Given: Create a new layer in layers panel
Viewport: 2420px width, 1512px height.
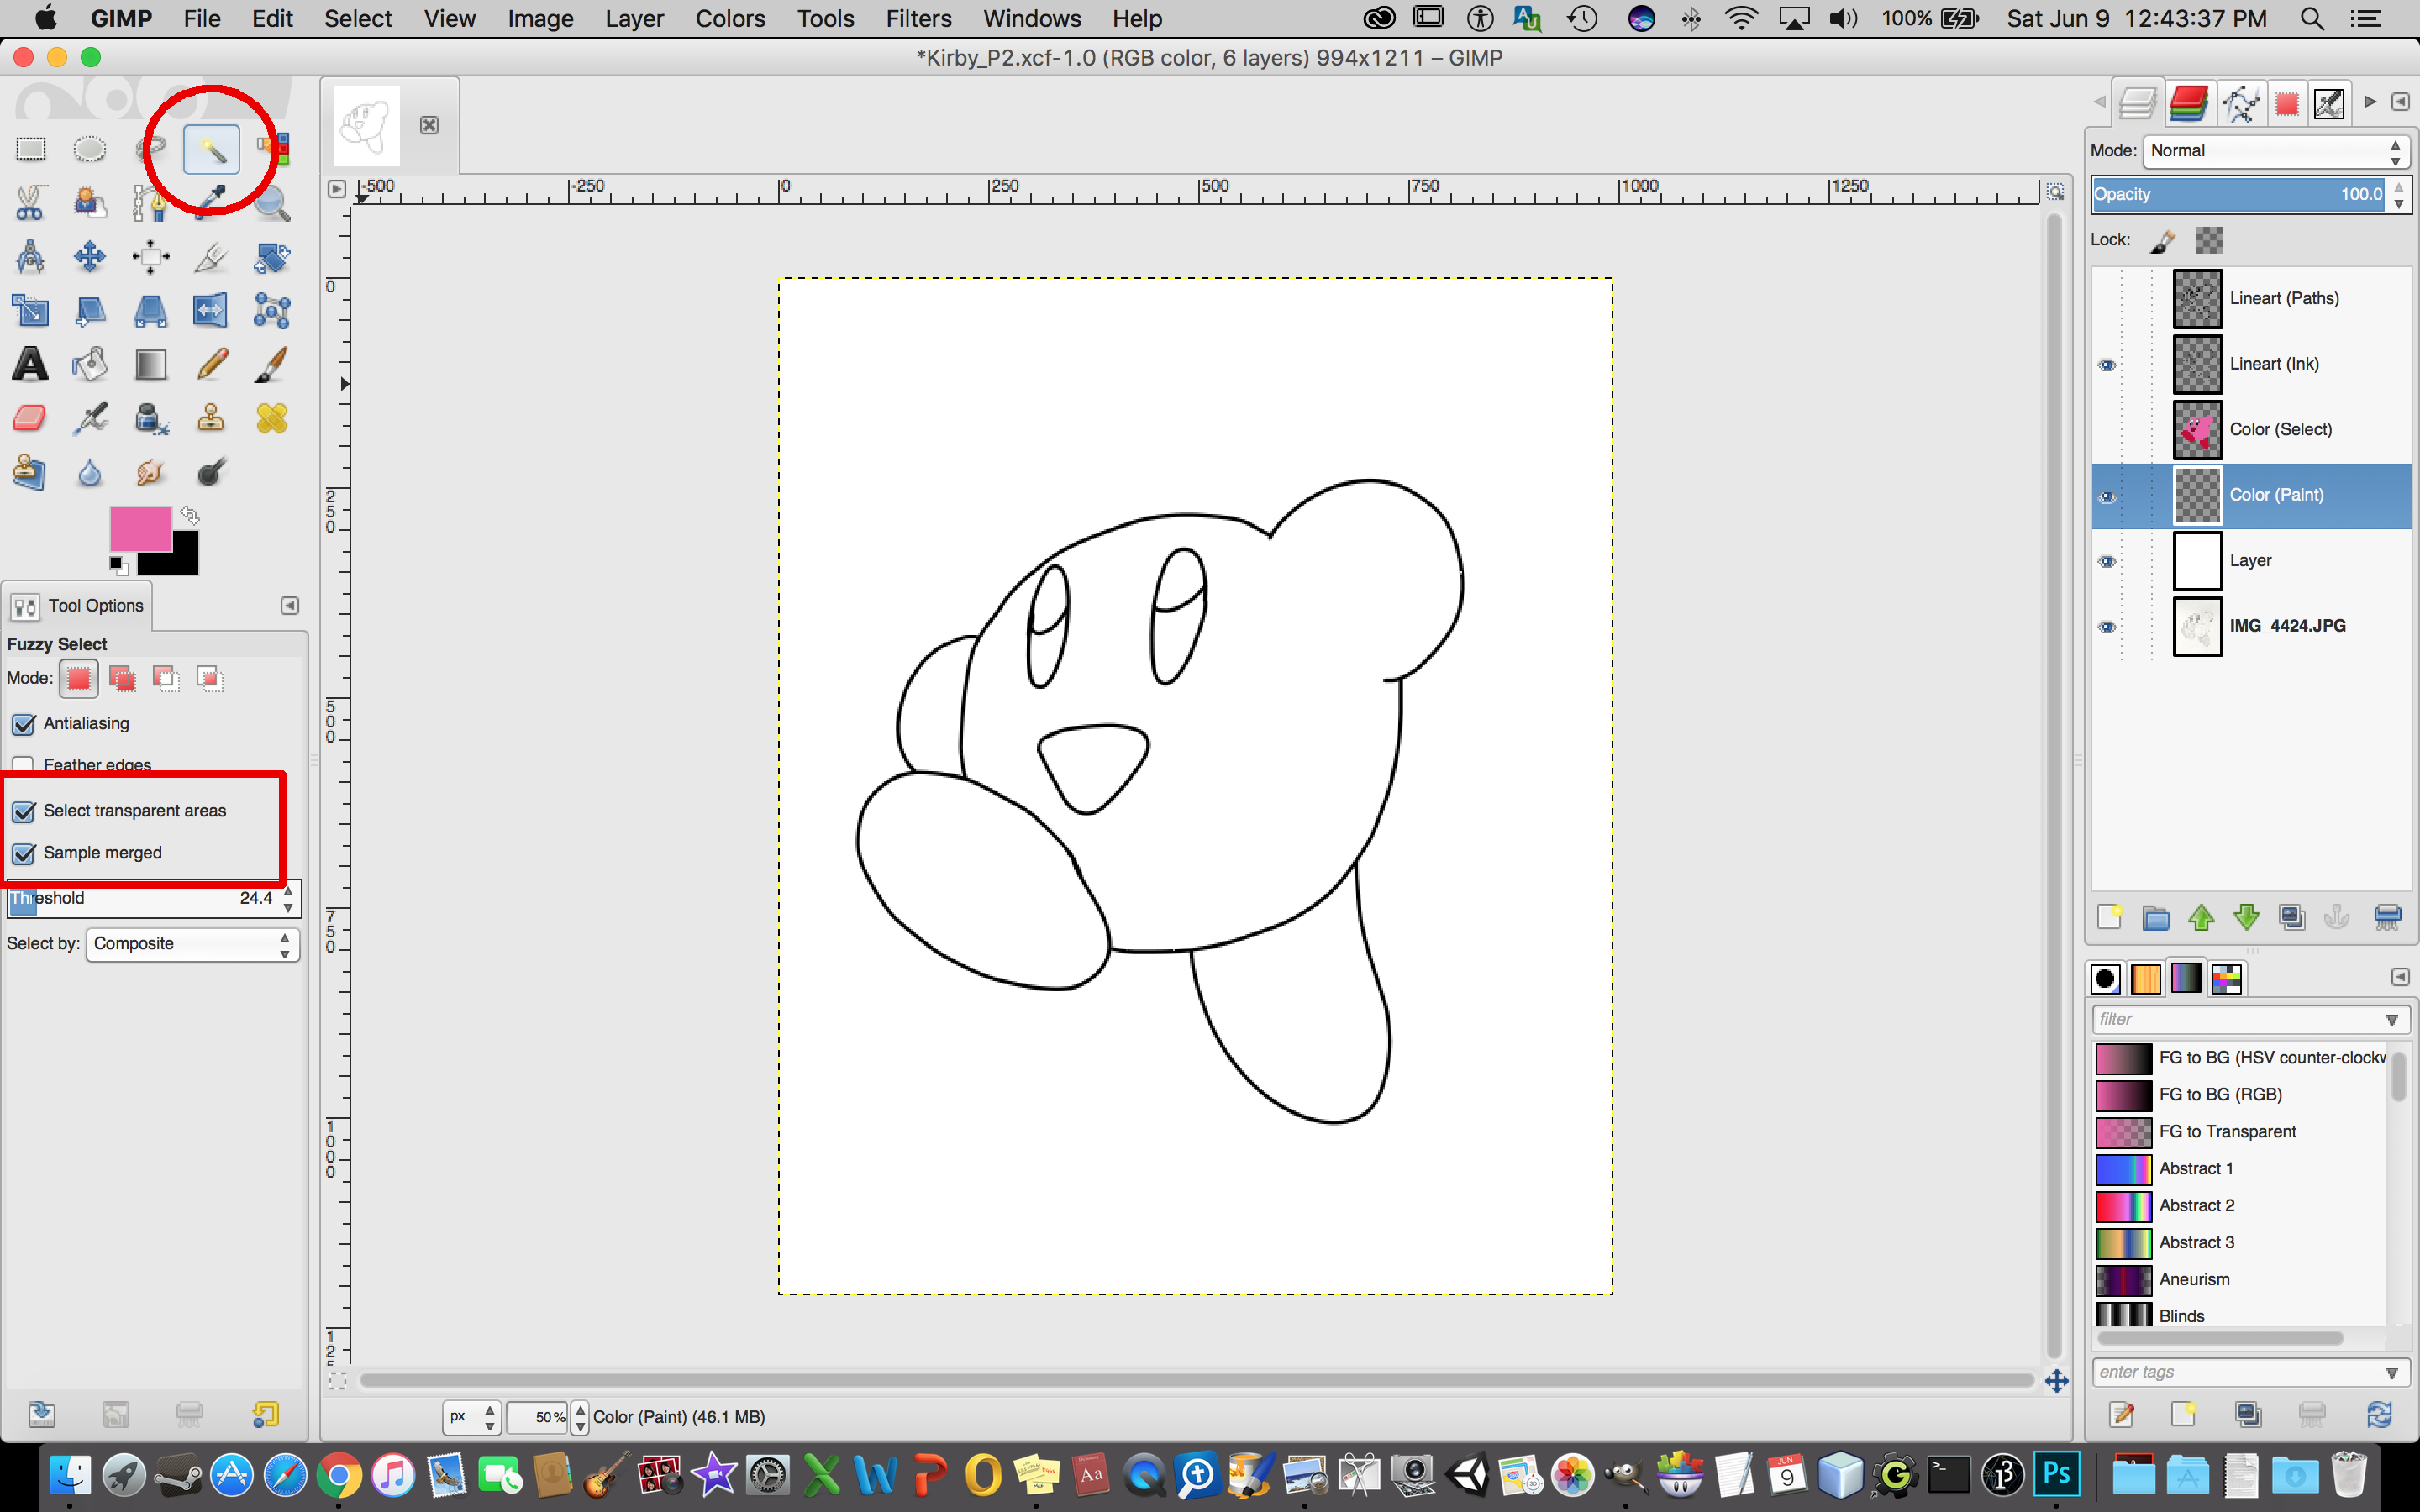Looking at the screenshot, I should click(2109, 917).
